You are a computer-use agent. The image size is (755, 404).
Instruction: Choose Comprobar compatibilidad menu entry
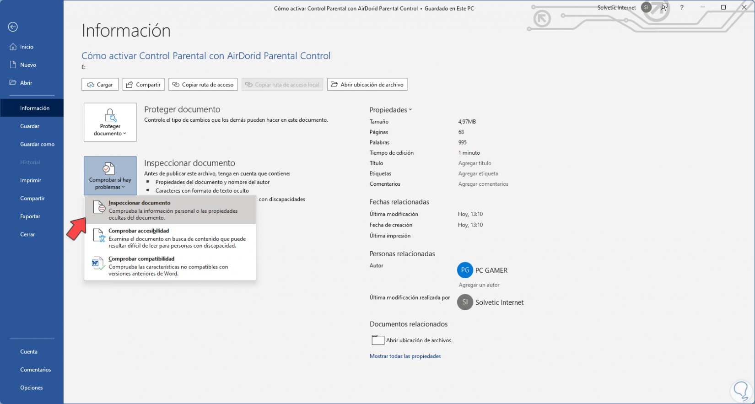170,266
